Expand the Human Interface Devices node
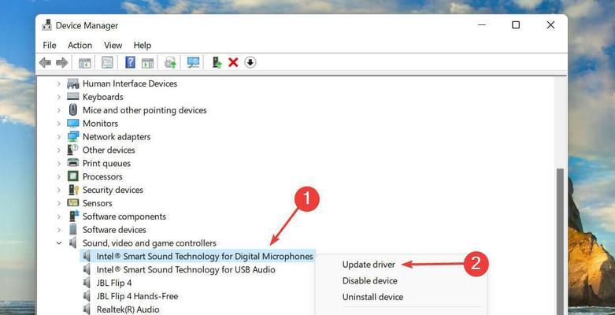 point(59,83)
